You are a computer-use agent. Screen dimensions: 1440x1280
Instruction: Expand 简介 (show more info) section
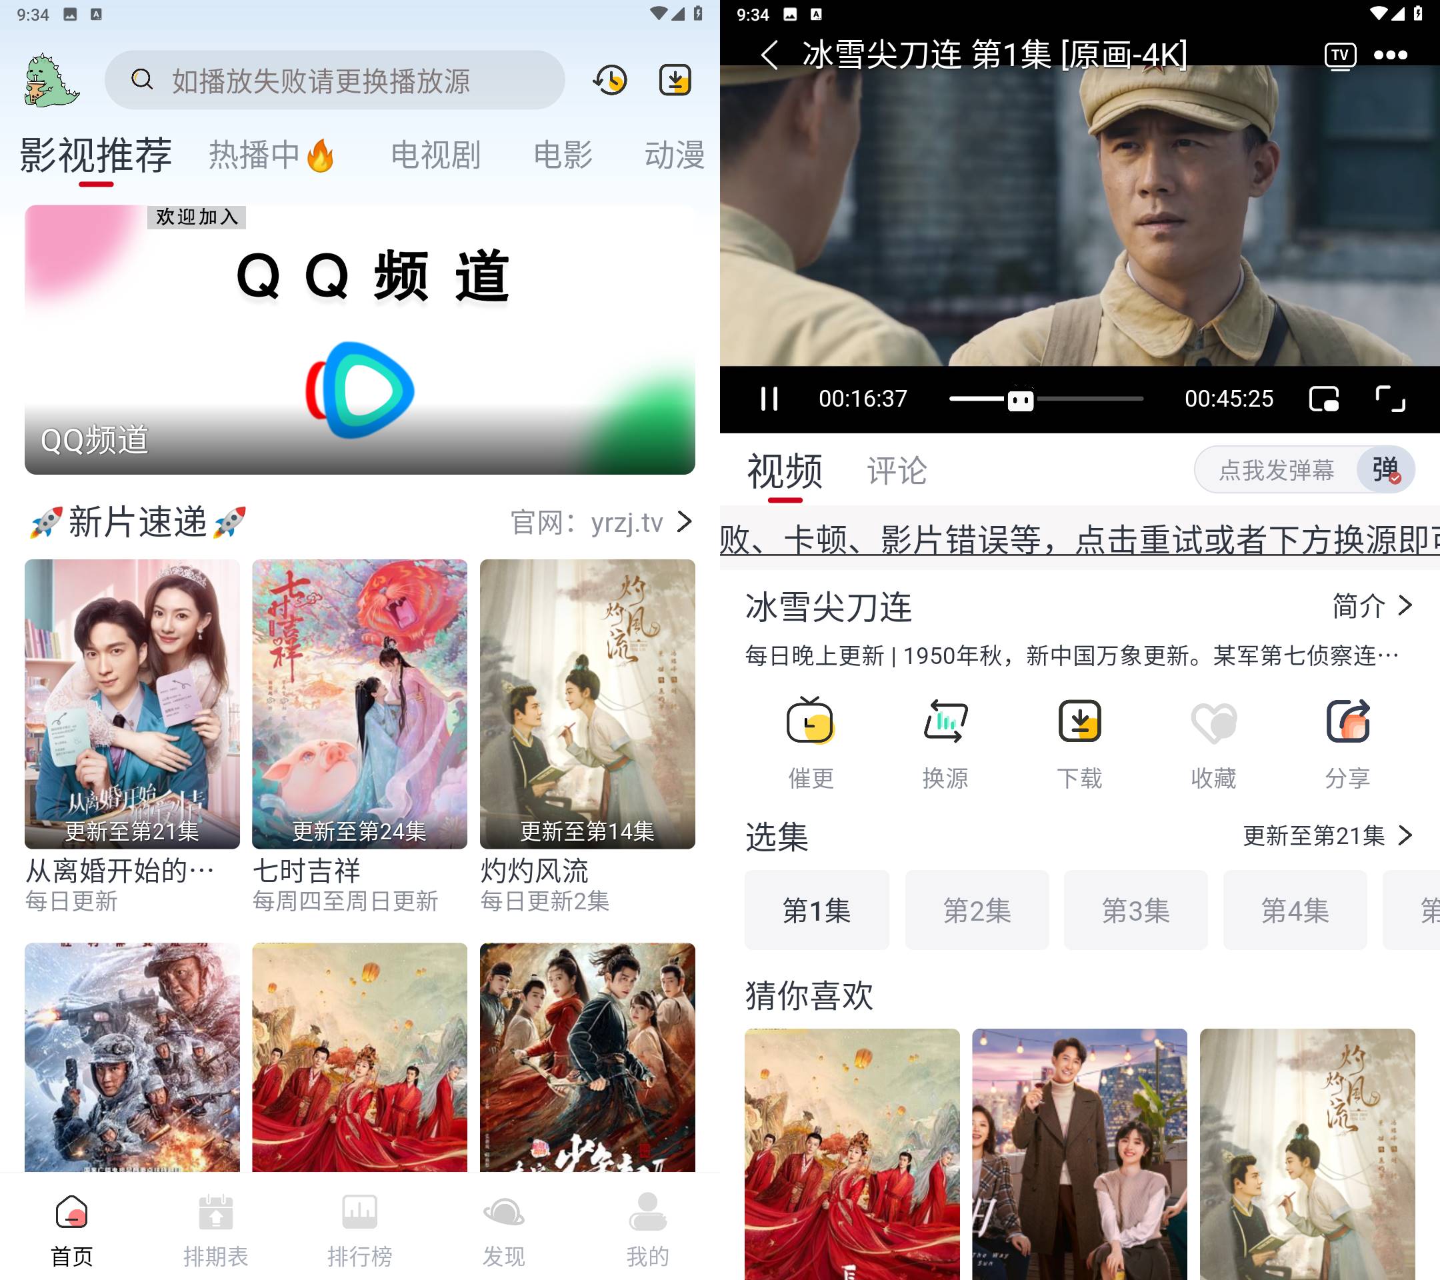(x=1375, y=607)
